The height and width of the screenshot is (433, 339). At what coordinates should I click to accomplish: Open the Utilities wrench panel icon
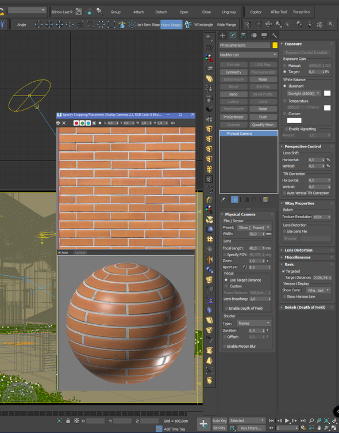click(274, 35)
